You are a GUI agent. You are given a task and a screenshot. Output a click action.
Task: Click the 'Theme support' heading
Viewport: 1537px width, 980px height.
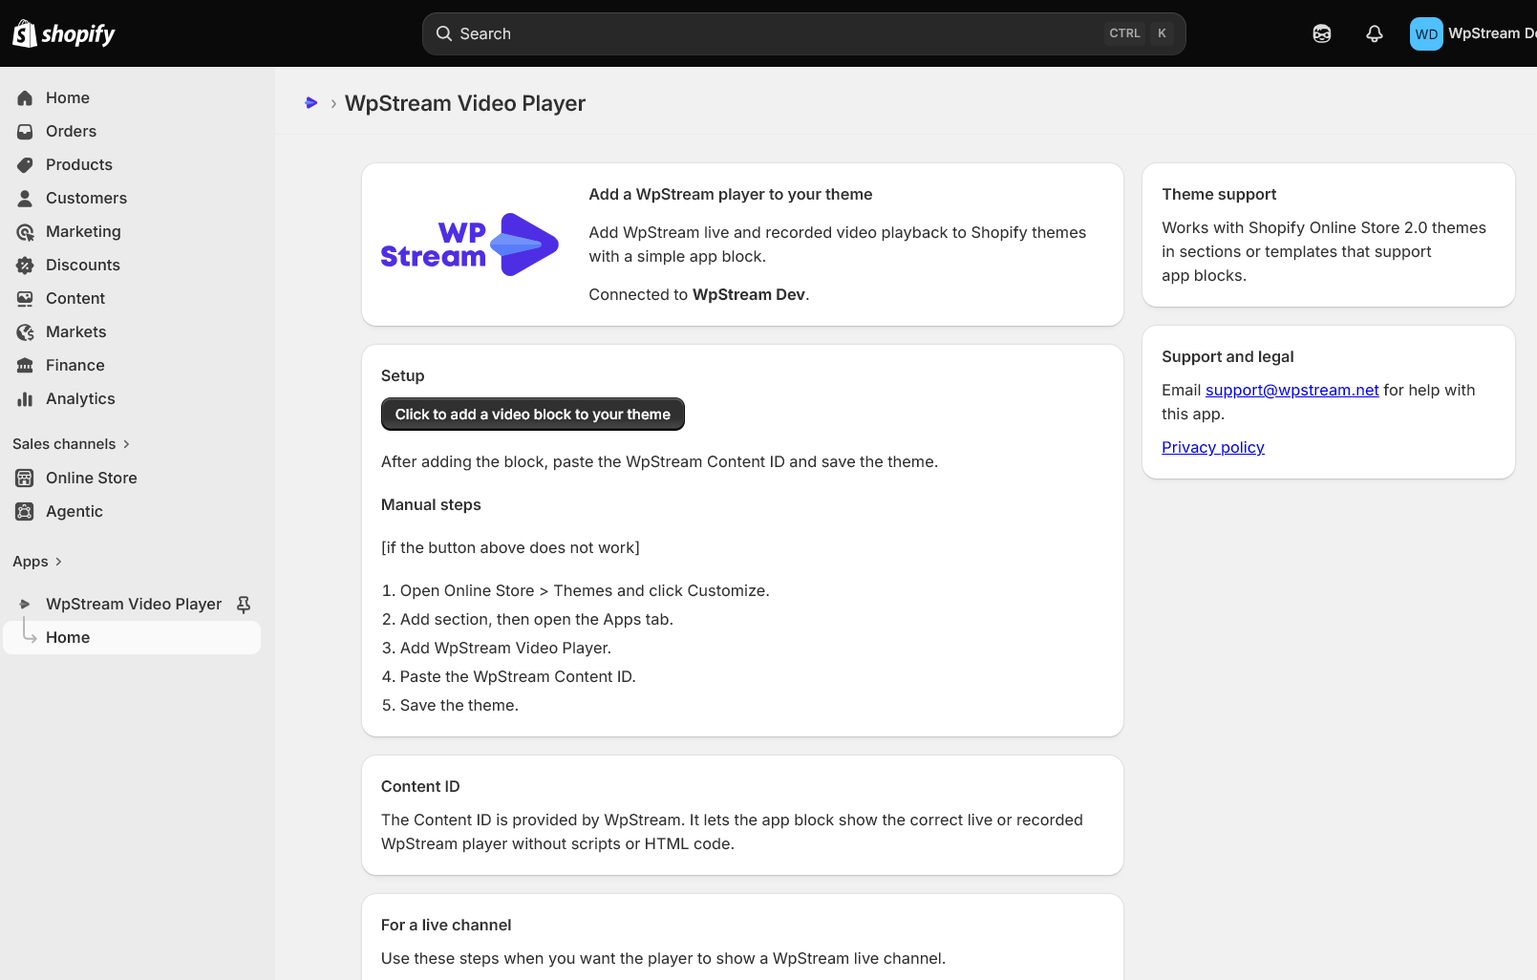(1219, 194)
